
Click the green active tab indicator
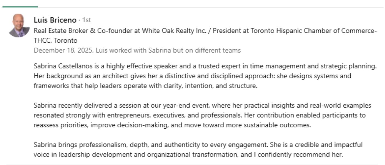click(20, 7)
